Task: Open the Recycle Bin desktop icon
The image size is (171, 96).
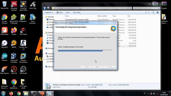Action: click(x=5, y=5)
